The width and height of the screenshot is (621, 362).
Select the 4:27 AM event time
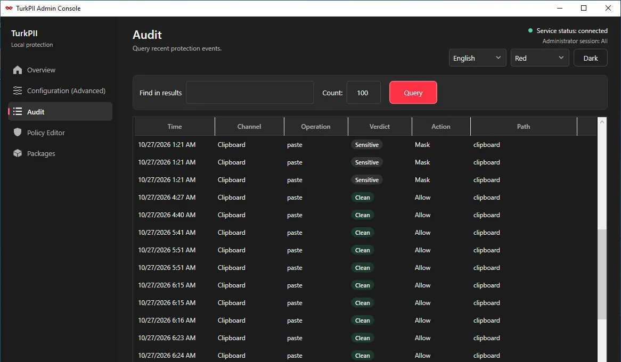coord(167,198)
